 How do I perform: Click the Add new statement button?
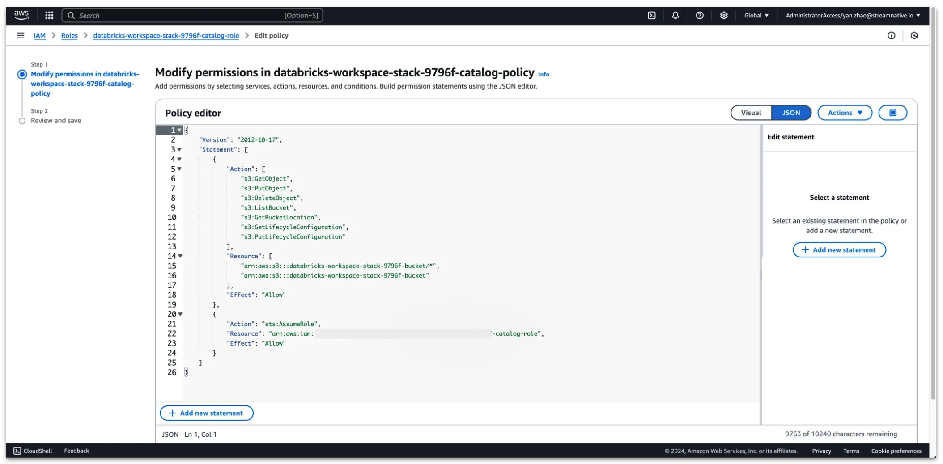coord(206,413)
